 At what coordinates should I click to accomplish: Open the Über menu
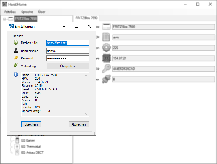tap(42, 12)
